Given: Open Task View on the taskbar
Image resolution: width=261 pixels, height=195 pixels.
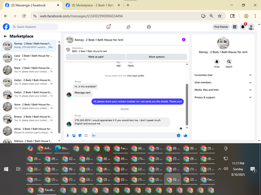Looking at the screenshot, I should point(18,169).
